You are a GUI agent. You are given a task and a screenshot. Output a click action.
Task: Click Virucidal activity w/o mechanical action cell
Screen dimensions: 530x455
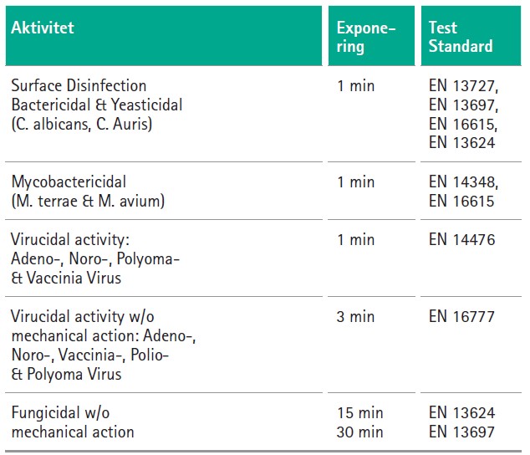point(104,345)
